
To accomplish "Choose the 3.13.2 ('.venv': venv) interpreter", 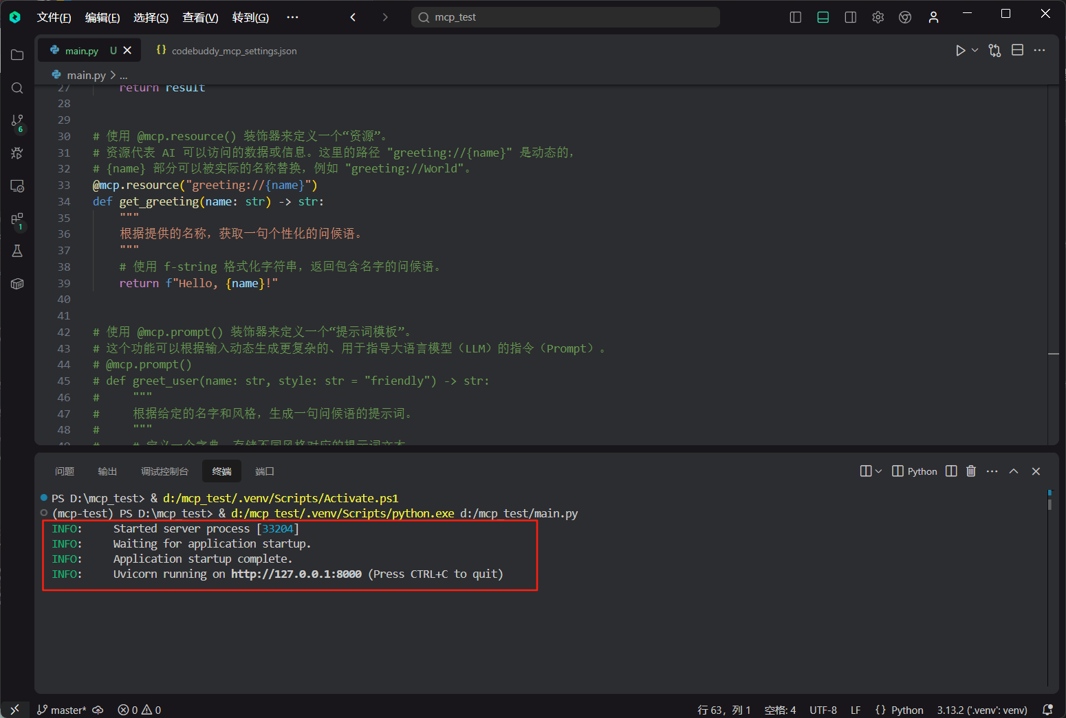I will 982,710.
